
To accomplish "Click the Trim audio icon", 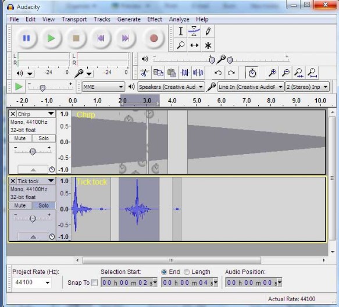I will click(185, 73).
